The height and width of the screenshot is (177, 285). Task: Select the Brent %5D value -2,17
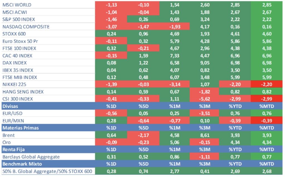(x=143, y=135)
